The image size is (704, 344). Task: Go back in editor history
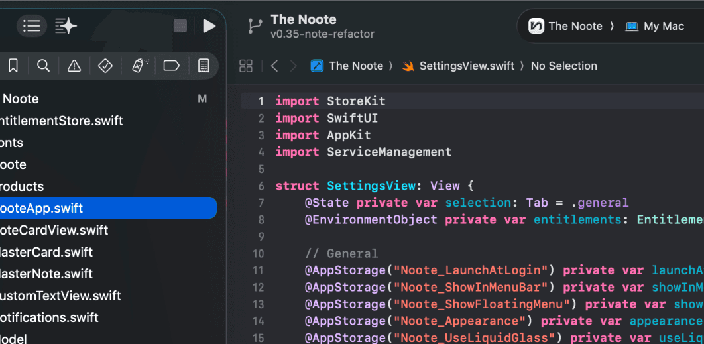tap(274, 66)
